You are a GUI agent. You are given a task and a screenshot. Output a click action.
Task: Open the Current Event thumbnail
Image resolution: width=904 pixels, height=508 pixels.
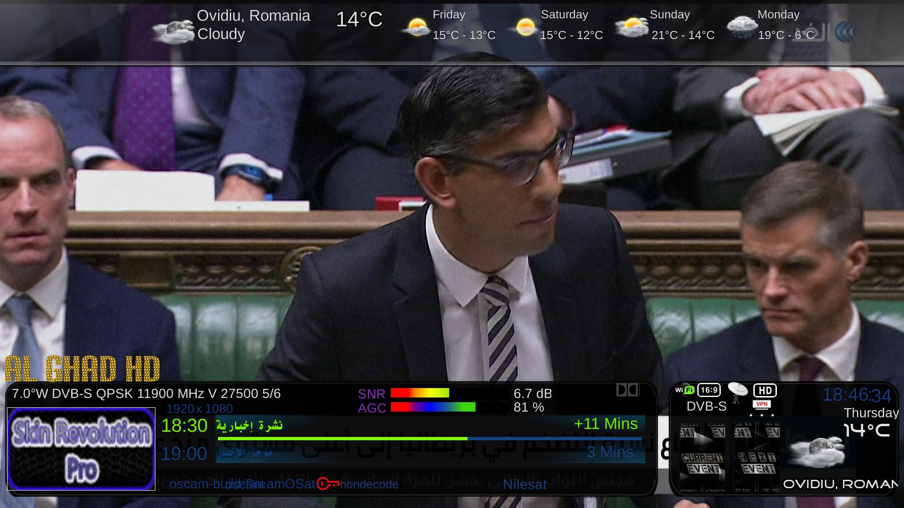702,457
